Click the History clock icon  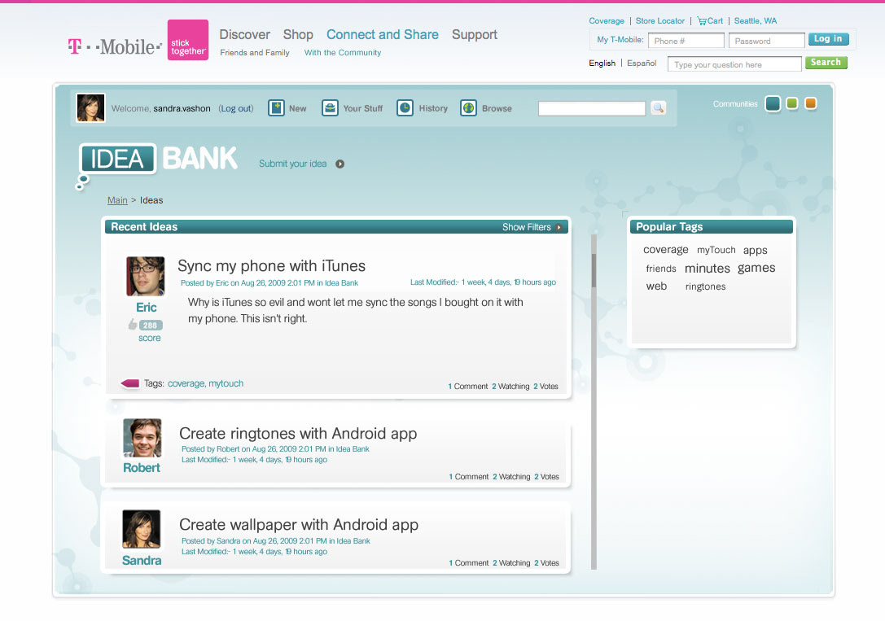pos(405,107)
